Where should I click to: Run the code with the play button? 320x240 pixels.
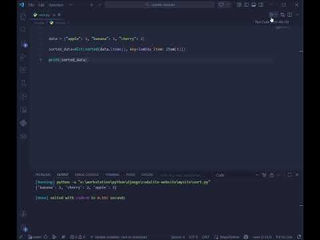point(271,15)
